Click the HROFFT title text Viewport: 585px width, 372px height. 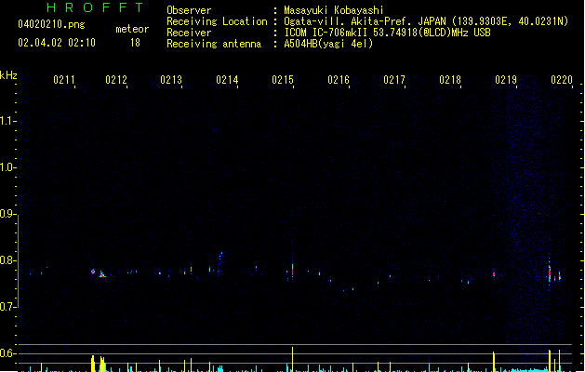click(95, 7)
